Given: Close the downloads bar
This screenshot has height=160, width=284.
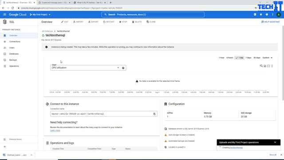Looking at the screenshot, I should (x=281, y=155).
